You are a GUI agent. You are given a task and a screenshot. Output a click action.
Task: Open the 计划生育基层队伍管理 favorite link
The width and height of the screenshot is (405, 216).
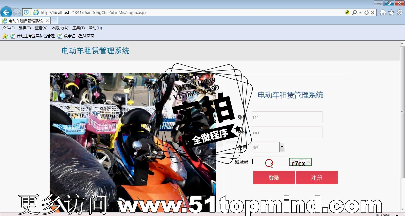coord(32,36)
